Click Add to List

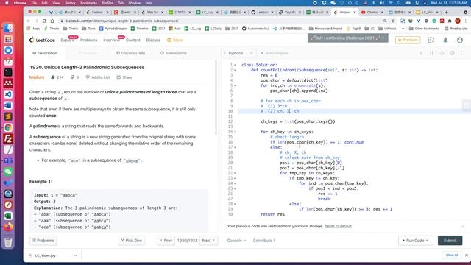(98, 77)
